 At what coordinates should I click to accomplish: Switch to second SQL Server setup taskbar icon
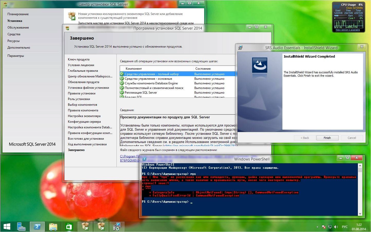101,227
